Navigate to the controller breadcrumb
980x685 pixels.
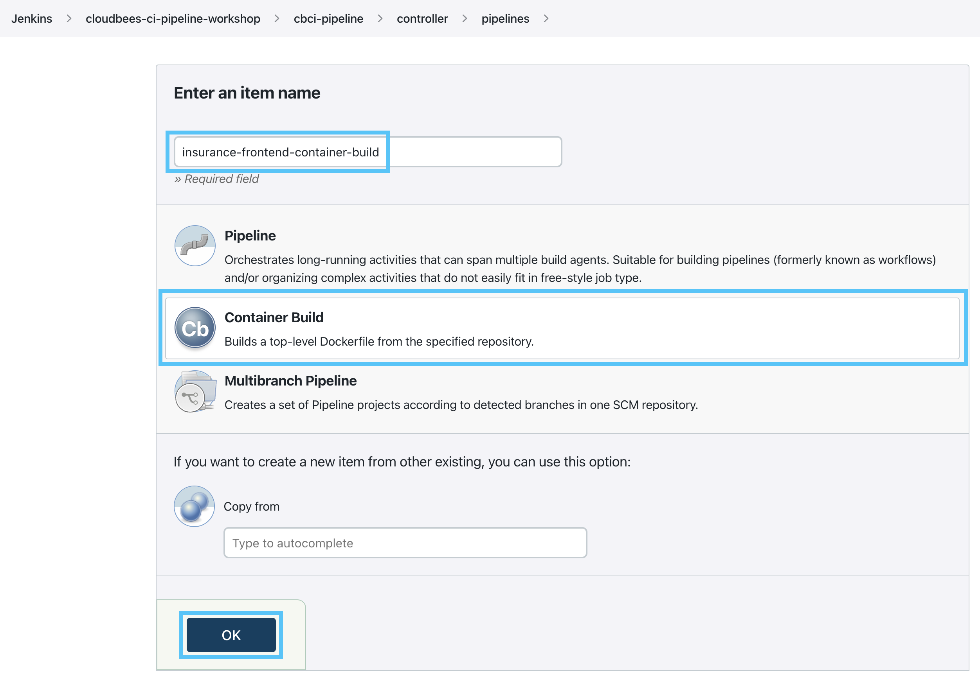tap(422, 19)
